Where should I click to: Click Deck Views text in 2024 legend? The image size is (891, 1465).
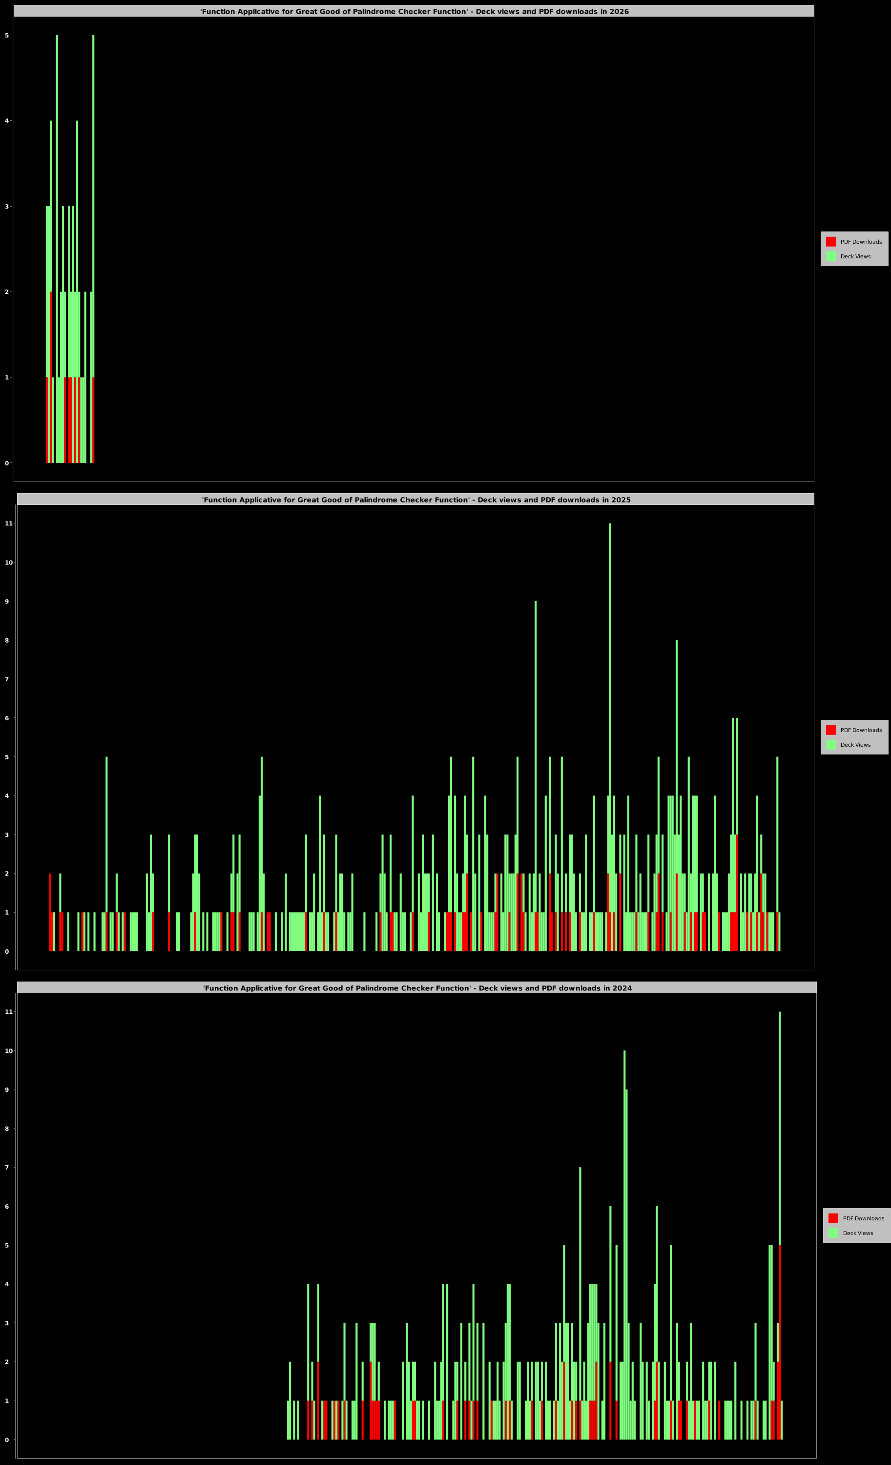pos(858,1233)
